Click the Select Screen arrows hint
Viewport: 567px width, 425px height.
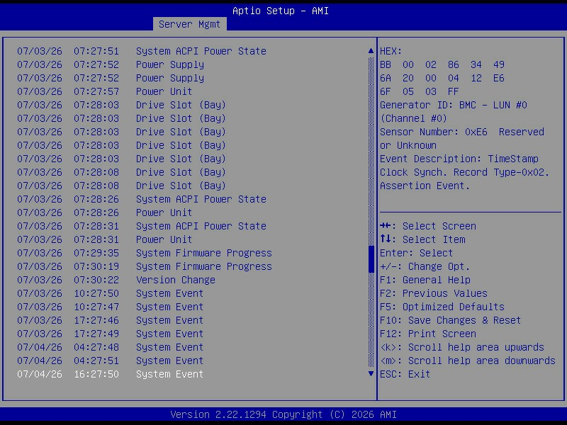[x=428, y=226]
